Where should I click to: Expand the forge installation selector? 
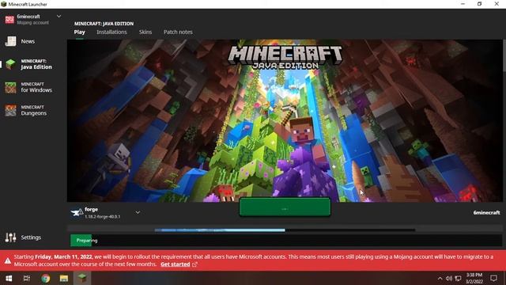coord(138,212)
